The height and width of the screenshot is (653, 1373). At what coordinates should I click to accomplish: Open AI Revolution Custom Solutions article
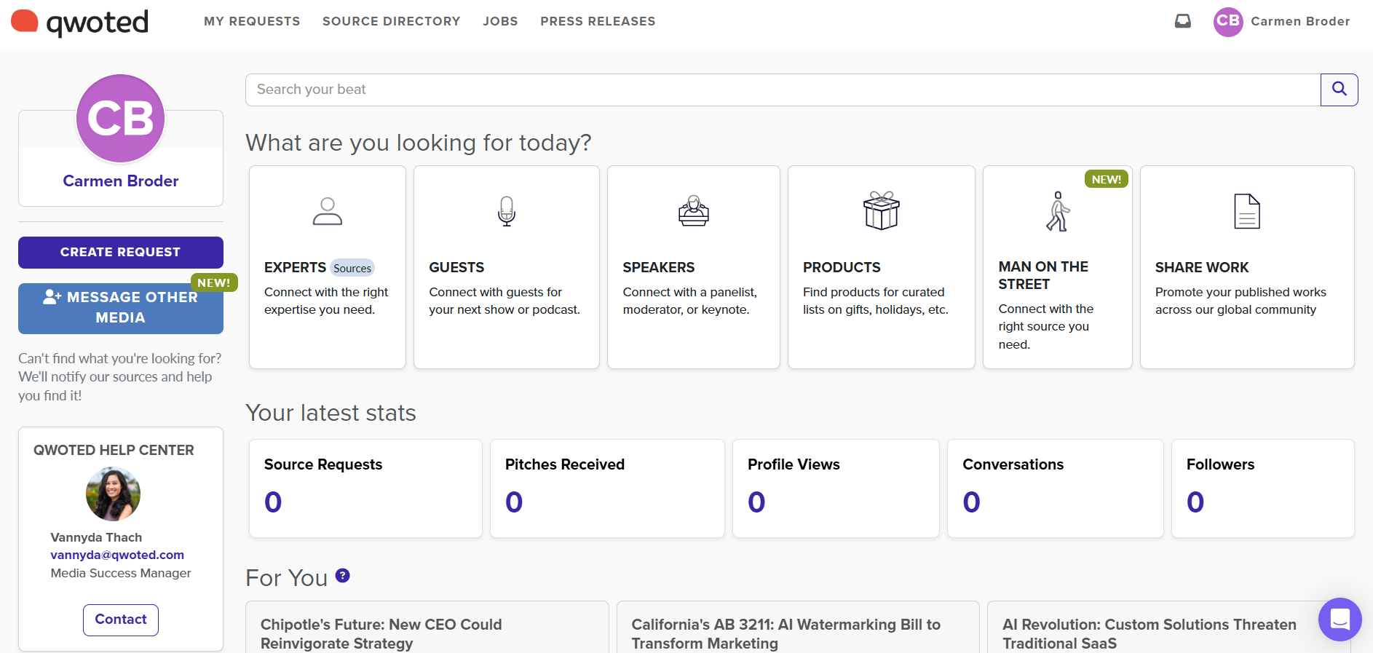pyautogui.click(x=1150, y=634)
